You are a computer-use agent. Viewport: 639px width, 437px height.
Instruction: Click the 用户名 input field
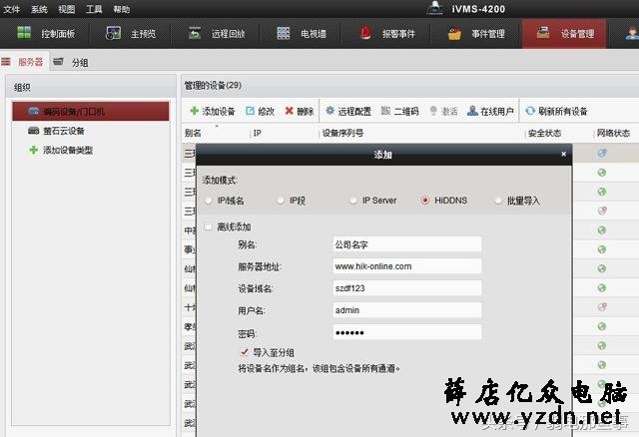[x=407, y=310]
